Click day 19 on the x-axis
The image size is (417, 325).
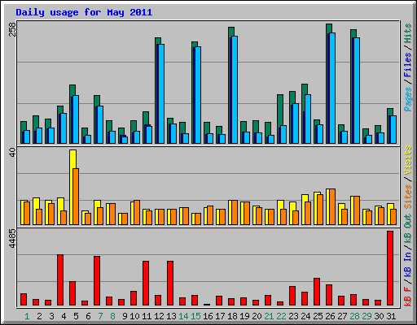244,316
